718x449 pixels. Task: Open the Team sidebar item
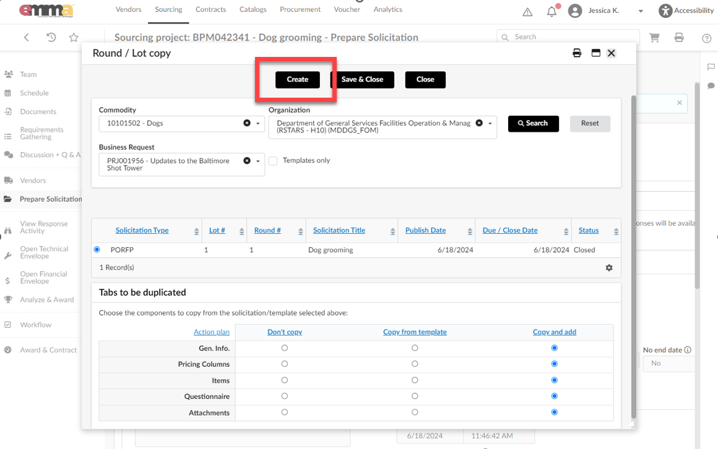pyautogui.click(x=28, y=75)
